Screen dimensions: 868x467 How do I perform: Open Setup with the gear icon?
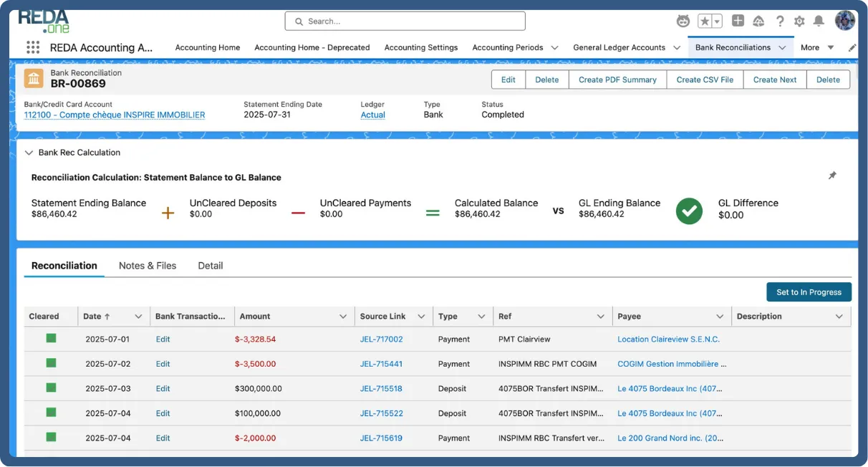click(x=799, y=21)
